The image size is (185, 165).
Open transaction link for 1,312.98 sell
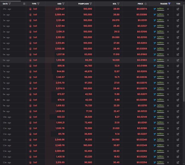tap(178, 60)
